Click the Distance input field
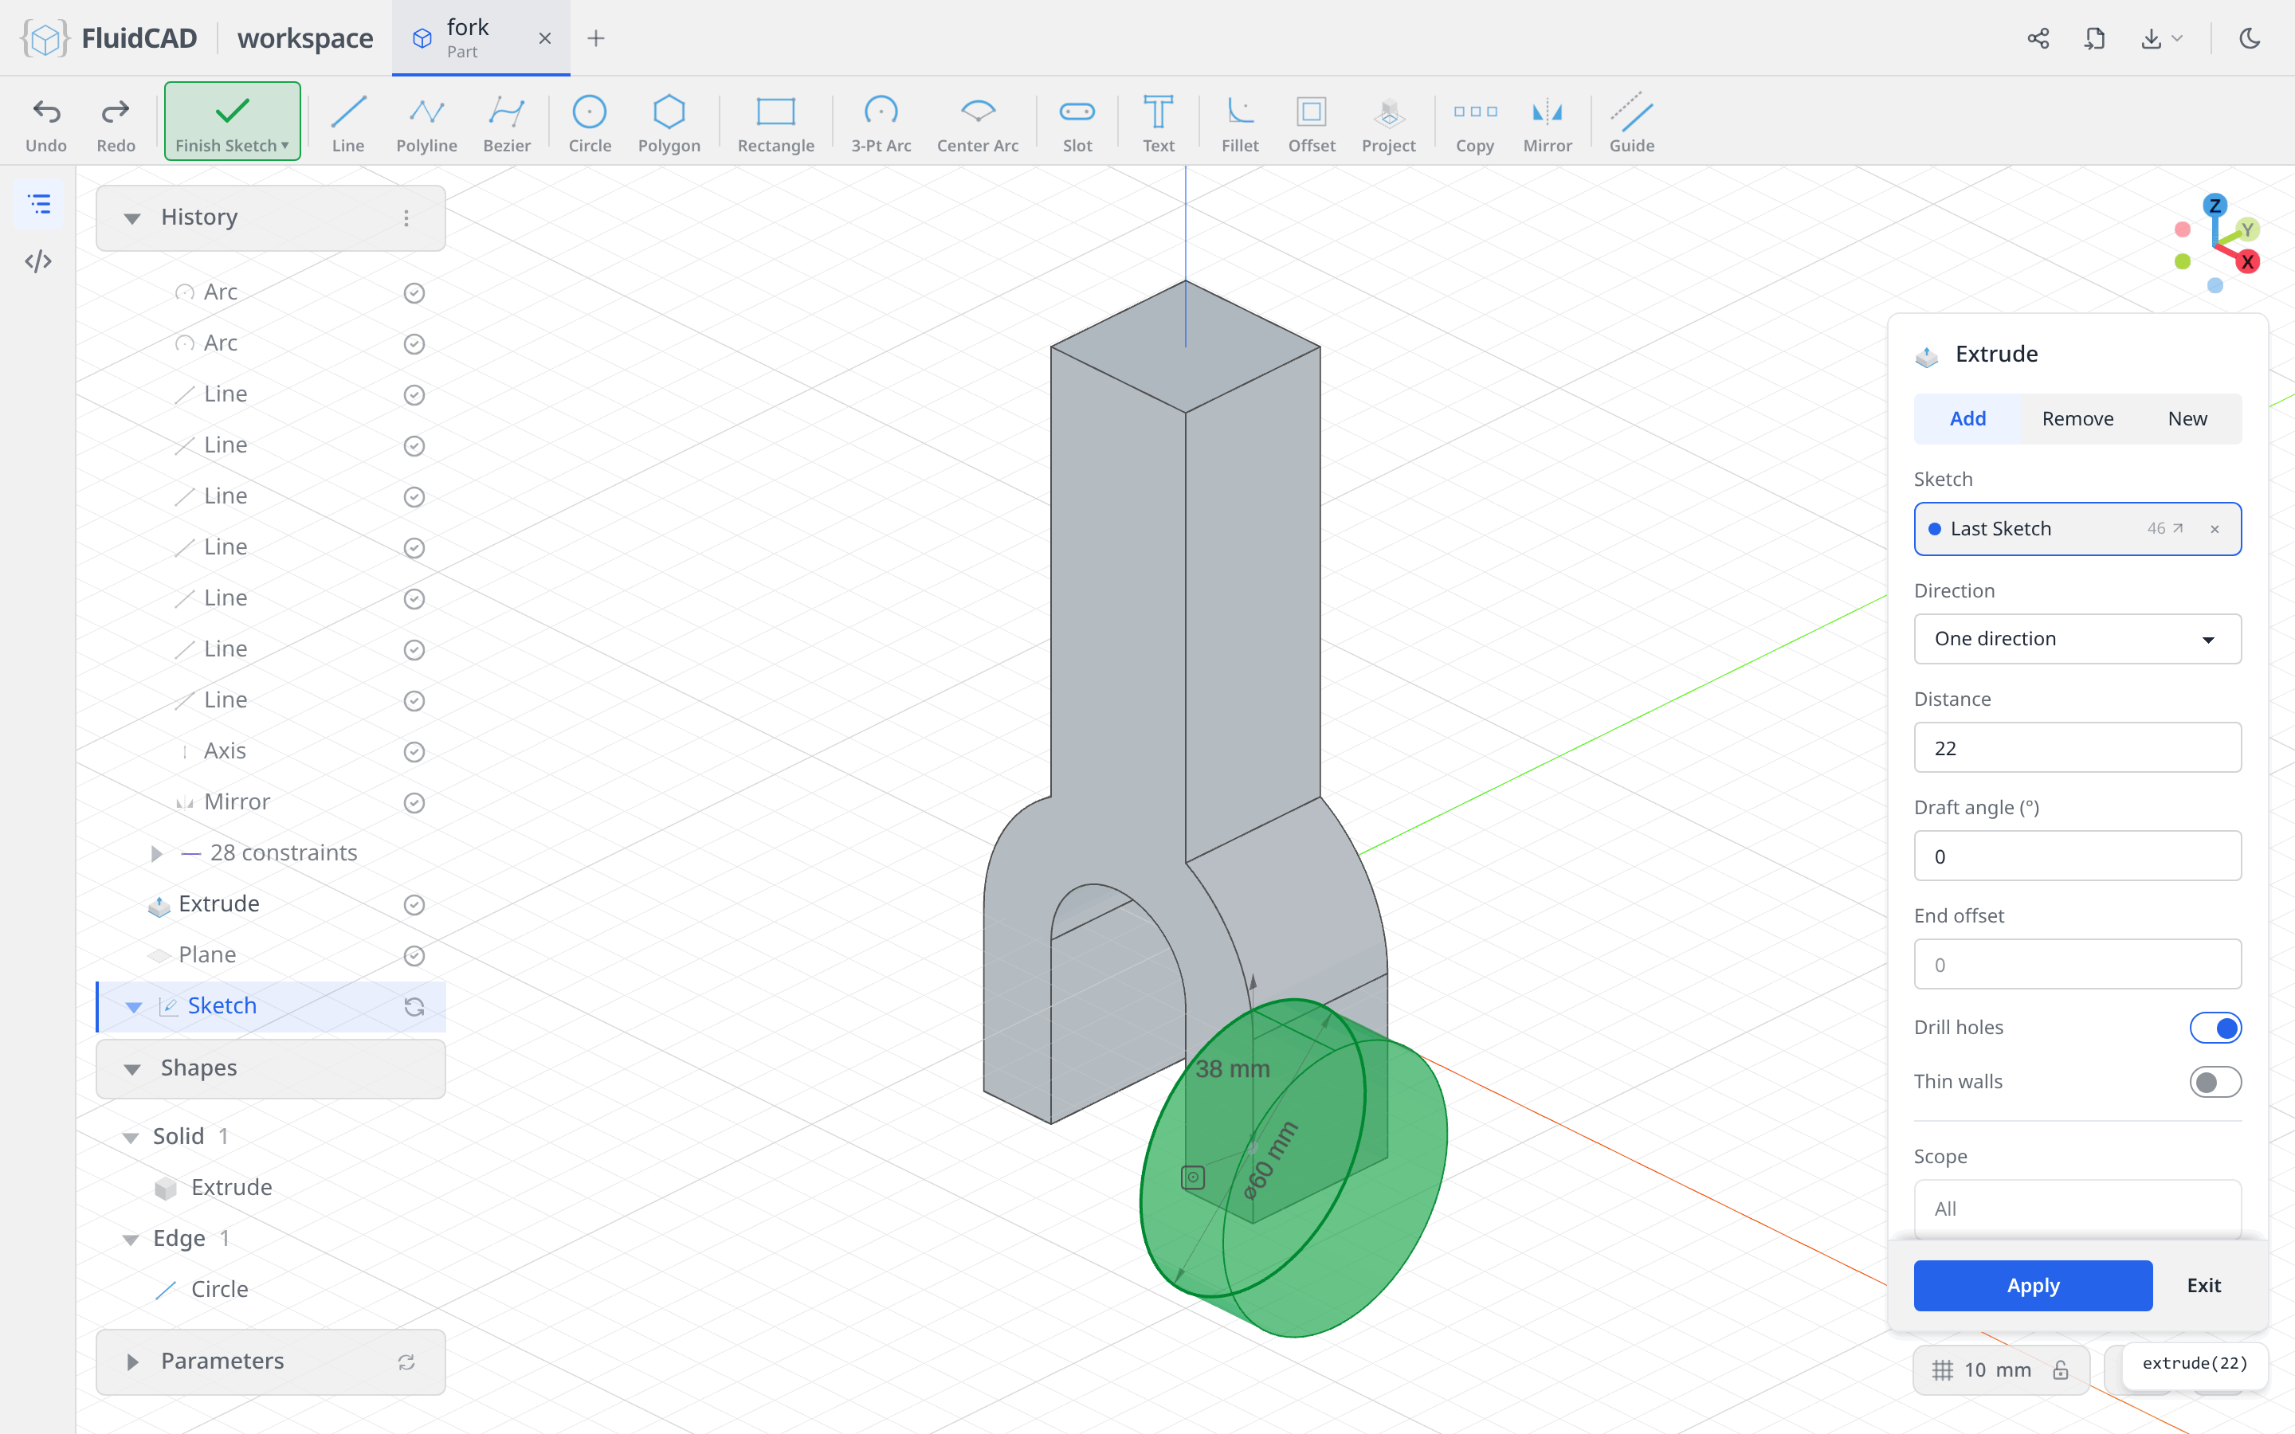This screenshot has width=2295, height=1434. click(x=2077, y=747)
